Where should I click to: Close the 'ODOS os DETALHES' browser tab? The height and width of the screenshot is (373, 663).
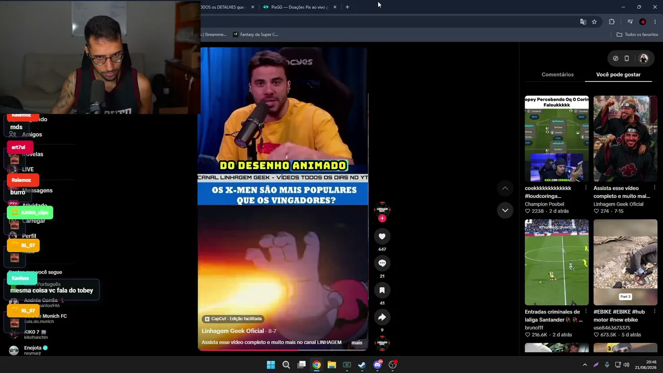tap(253, 7)
